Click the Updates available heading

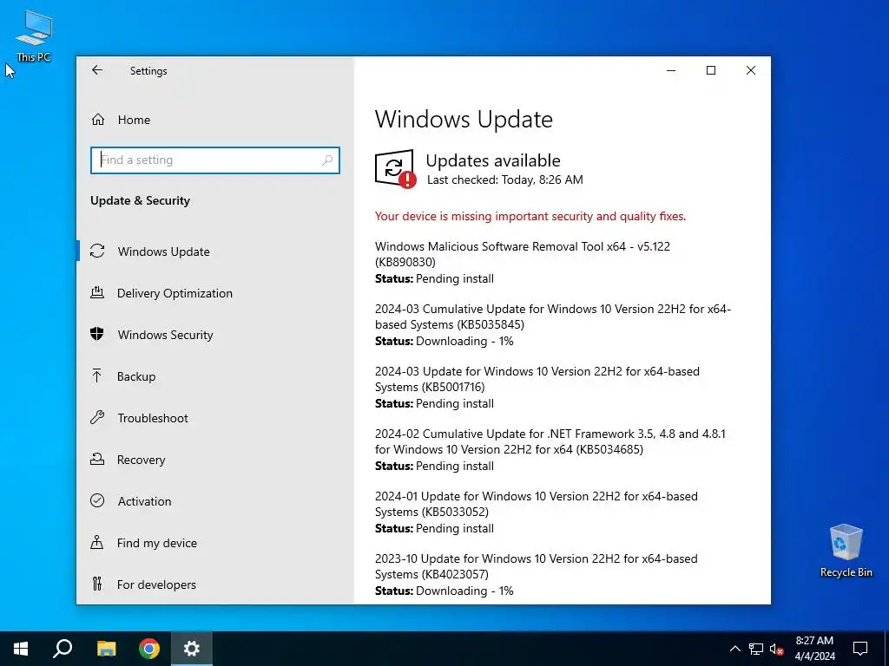pyautogui.click(x=493, y=160)
